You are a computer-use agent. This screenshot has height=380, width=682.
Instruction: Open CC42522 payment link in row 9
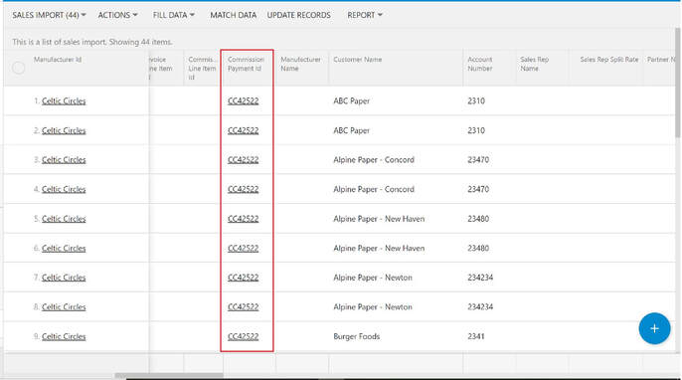point(244,336)
